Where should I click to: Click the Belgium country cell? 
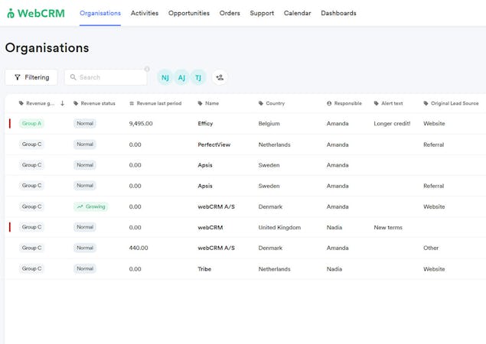coord(269,124)
